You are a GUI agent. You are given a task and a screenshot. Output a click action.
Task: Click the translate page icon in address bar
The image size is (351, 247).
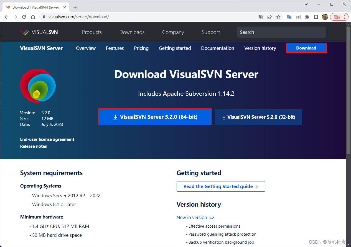261,17
